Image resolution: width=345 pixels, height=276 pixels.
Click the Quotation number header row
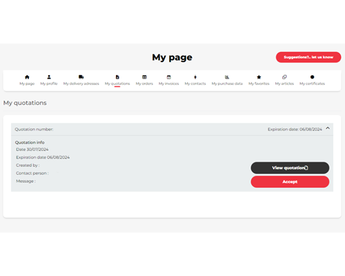172,129
